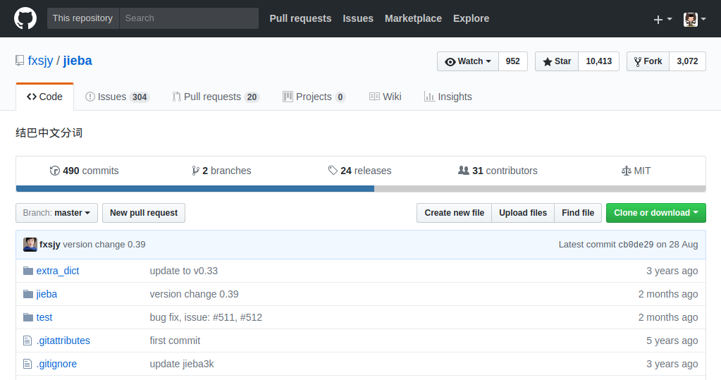
Task: View the 10,413 stargazers count
Action: (x=598, y=61)
